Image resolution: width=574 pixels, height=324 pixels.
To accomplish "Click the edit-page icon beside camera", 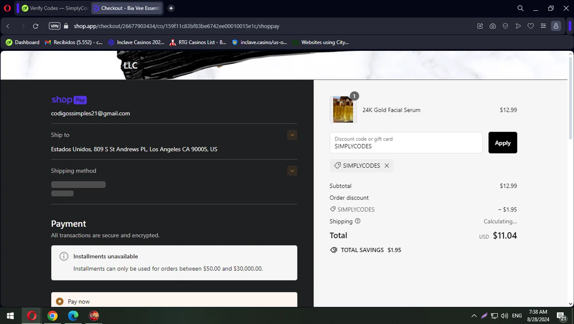I will tap(480, 26).
